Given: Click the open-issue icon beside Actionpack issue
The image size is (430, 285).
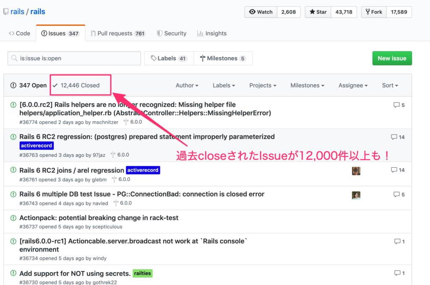Looking at the screenshot, I should point(13,218).
